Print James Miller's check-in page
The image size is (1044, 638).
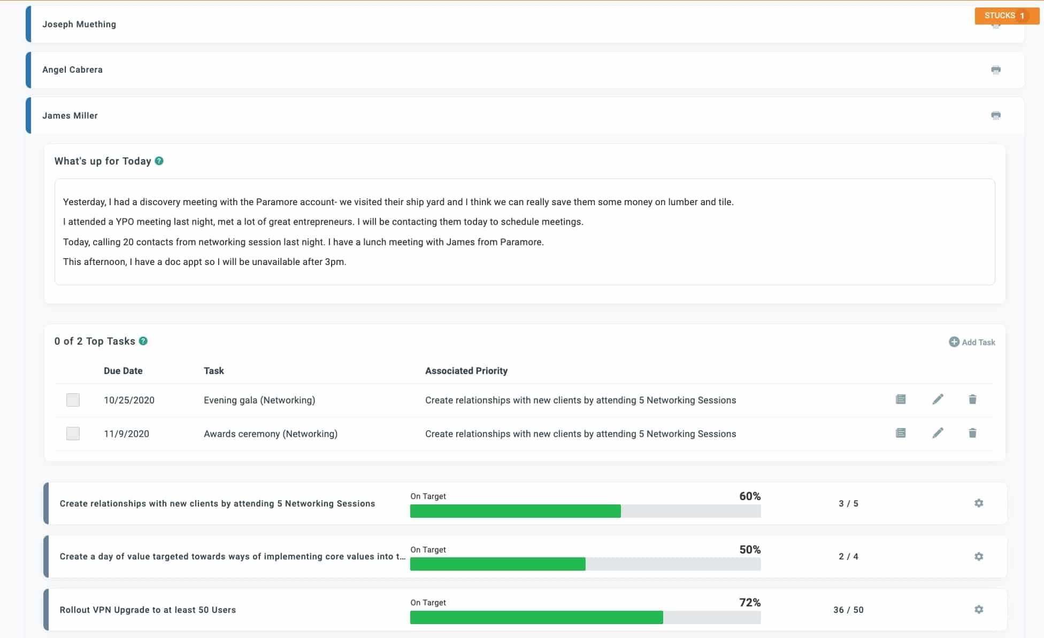click(996, 115)
